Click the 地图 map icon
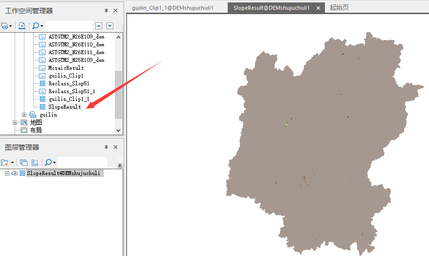The height and width of the screenshot is (256, 429). pyautogui.click(x=24, y=122)
